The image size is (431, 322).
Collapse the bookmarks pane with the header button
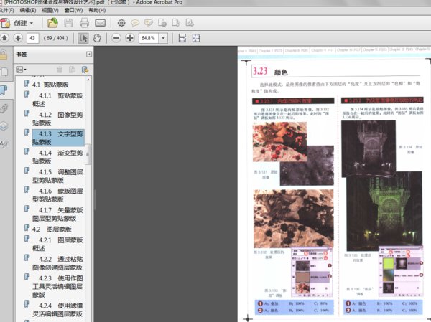coord(88,54)
